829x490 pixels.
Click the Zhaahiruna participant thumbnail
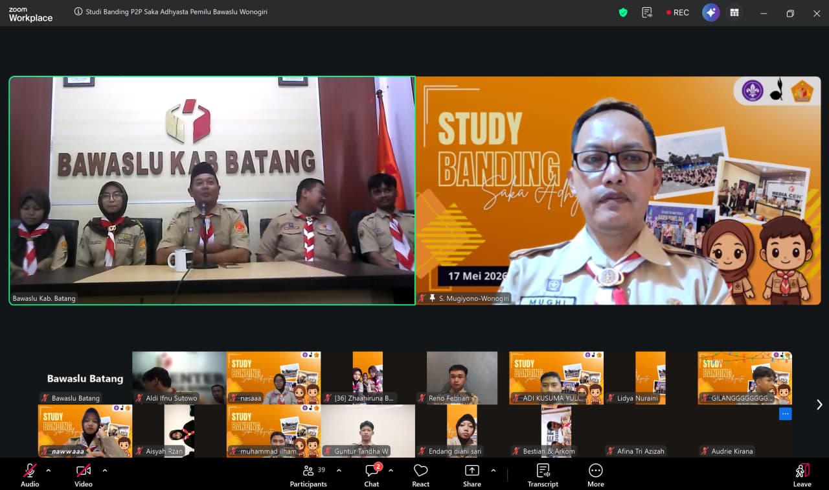368,378
